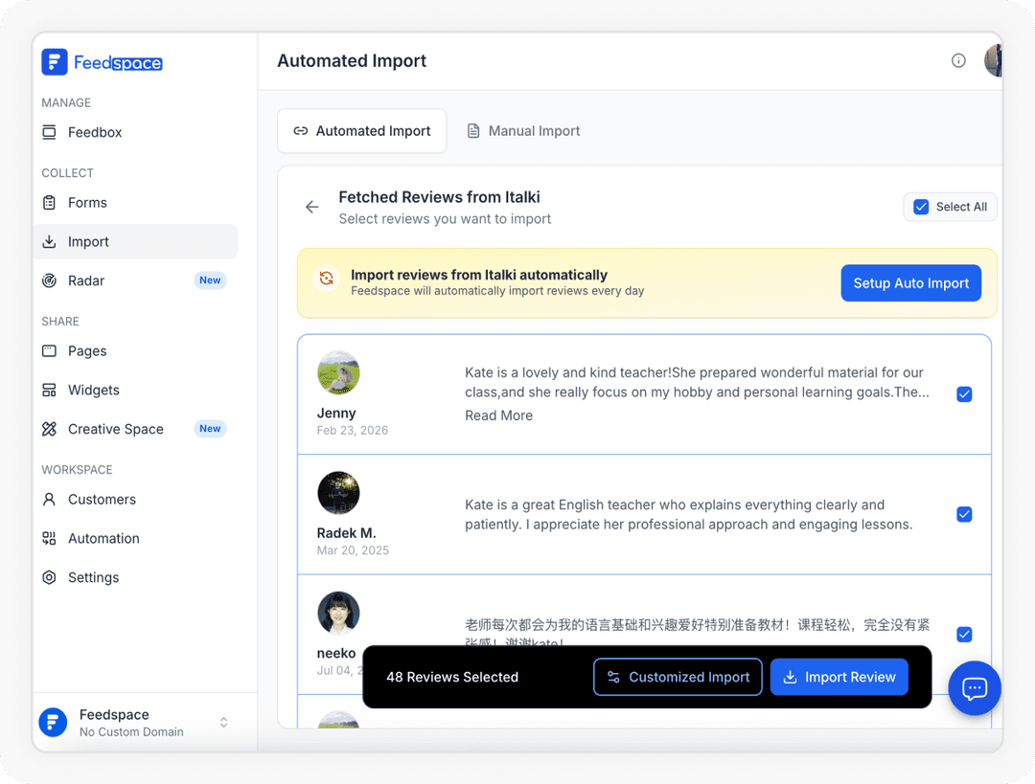Click the Creative Space design icon
The height and width of the screenshot is (784, 1035).
[x=49, y=429]
